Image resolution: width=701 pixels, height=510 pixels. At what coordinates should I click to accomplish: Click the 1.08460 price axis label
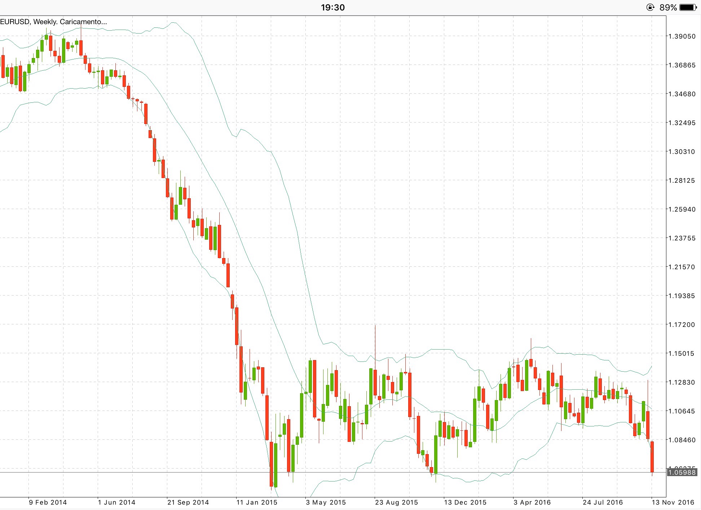(682, 440)
